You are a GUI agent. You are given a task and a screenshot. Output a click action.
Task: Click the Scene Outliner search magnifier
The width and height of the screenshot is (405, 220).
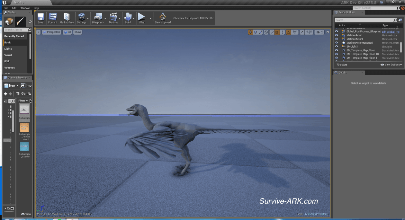click(395, 20)
